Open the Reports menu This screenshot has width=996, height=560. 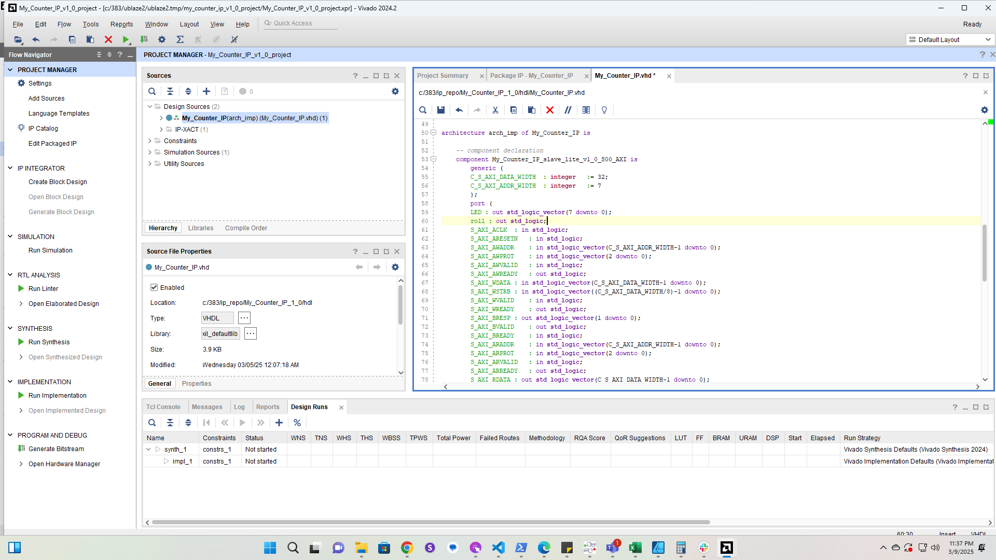(121, 24)
